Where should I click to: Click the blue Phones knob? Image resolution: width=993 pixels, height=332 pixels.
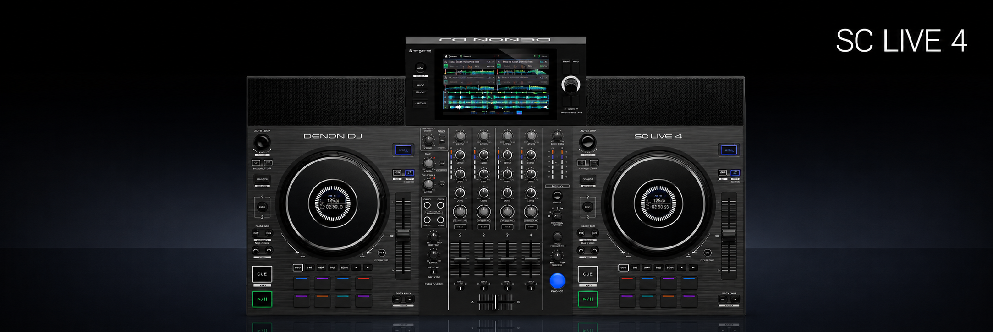(557, 280)
